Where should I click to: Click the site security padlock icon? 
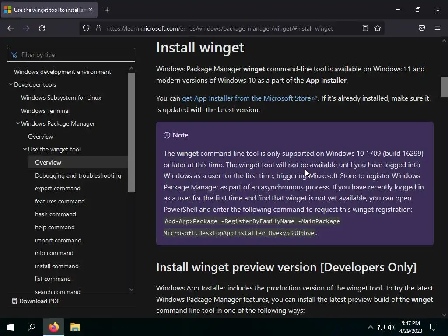(x=98, y=28)
